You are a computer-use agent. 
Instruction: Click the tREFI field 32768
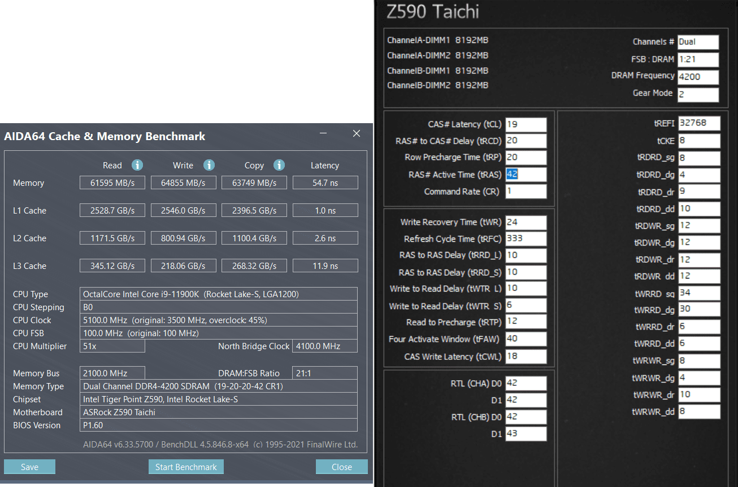coord(700,124)
